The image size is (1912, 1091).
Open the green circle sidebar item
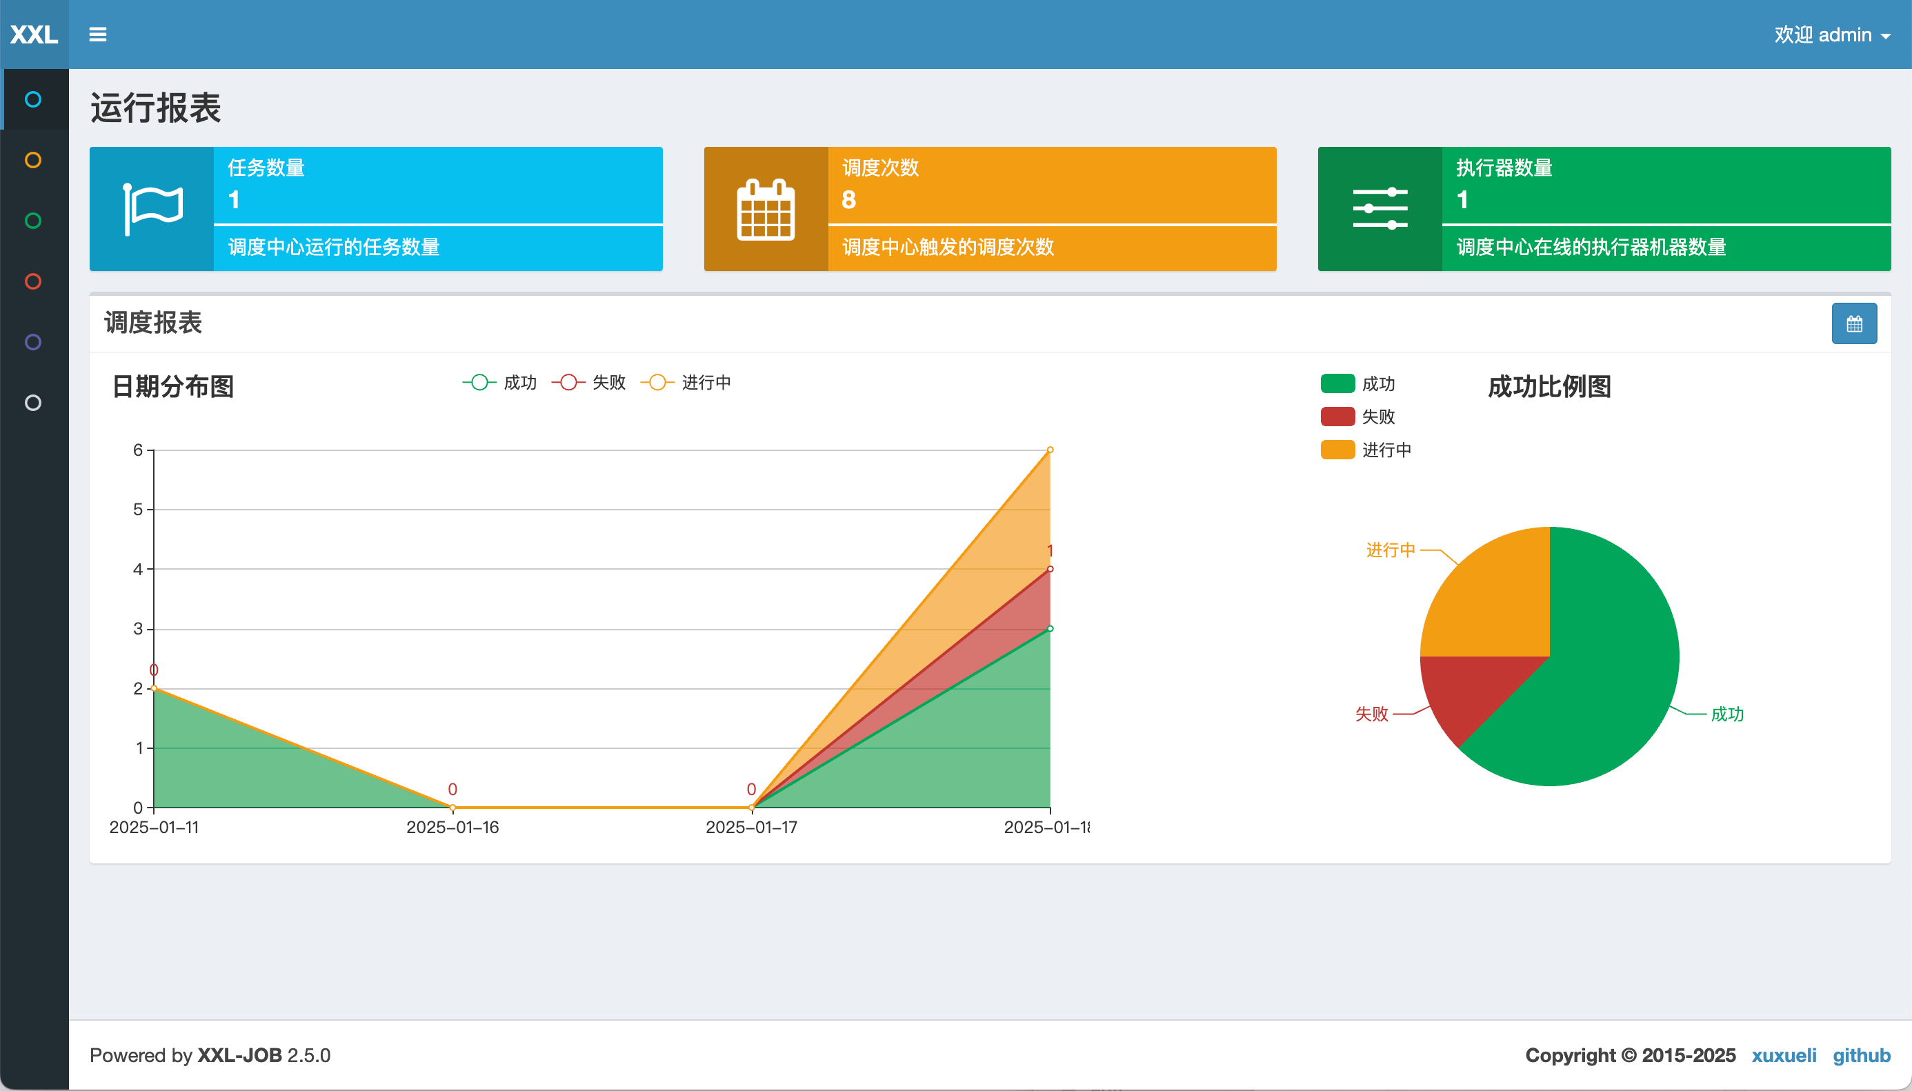(33, 220)
